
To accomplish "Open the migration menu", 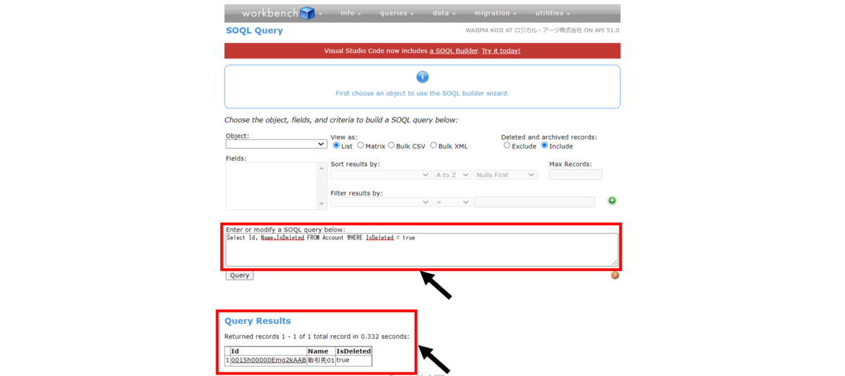I will click(495, 13).
